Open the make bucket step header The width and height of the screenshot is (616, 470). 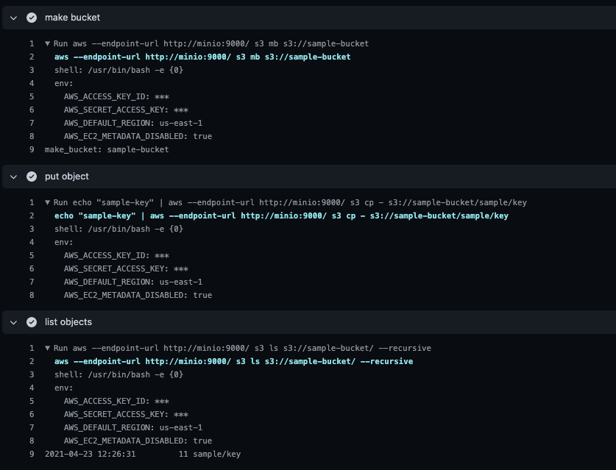pos(309,18)
